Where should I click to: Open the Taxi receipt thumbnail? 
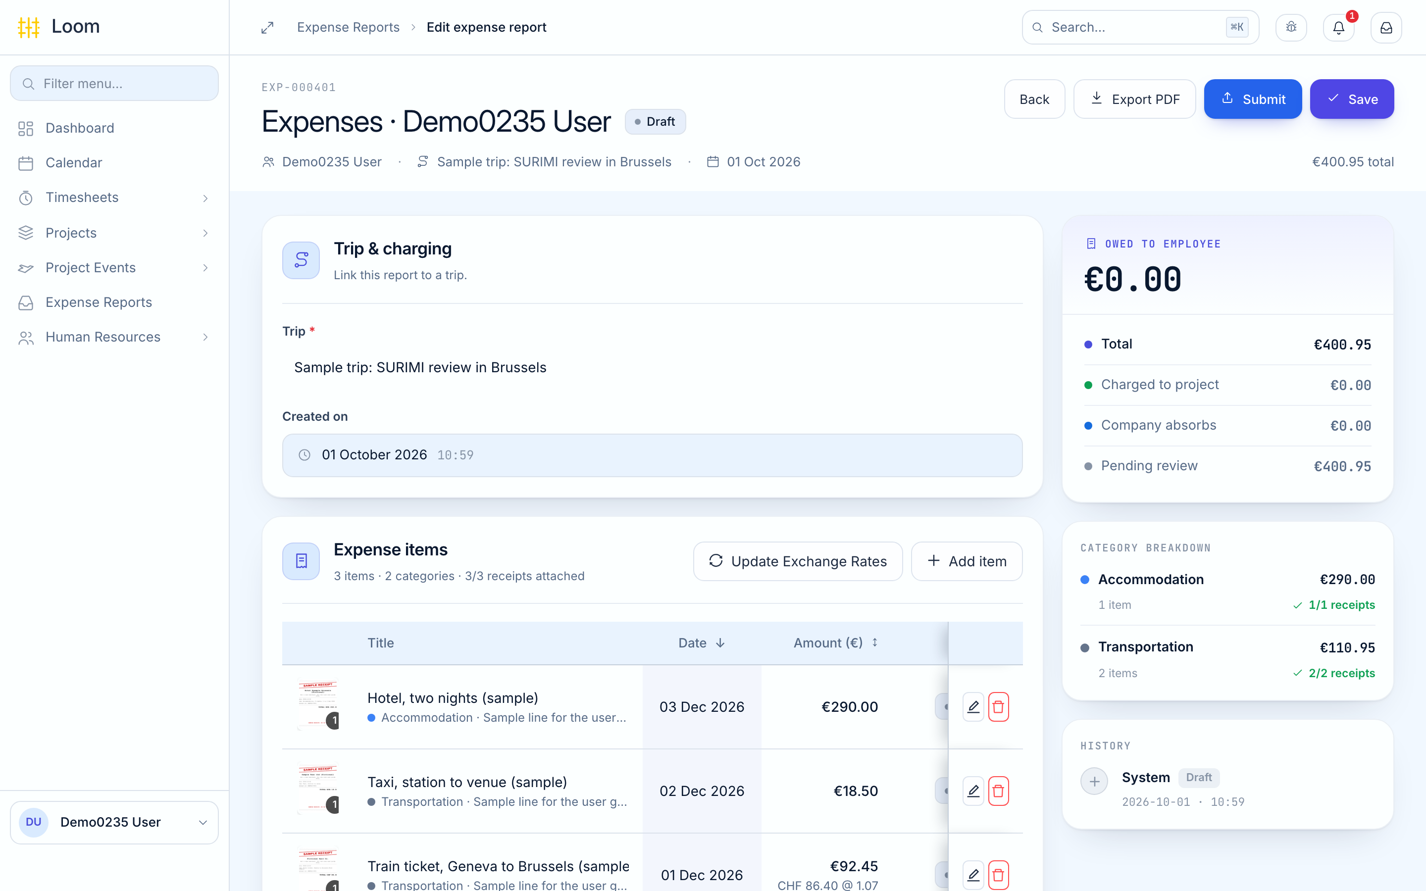(x=318, y=790)
